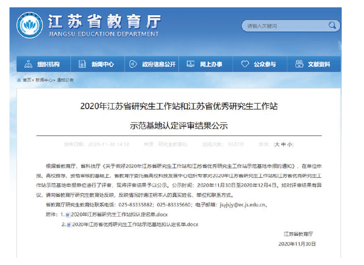364x265 pixels.
Task: Click the 来源：研究生教育处 text
Action: coord(165,144)
